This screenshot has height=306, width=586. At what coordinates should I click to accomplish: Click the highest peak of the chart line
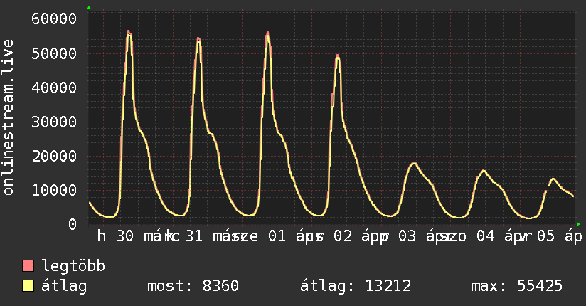pos(129,31)
